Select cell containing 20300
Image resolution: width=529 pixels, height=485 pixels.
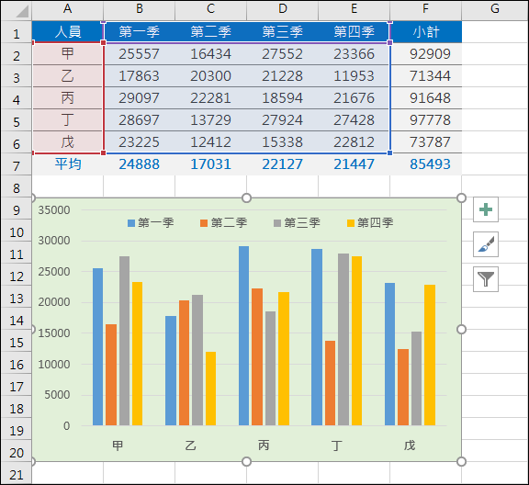click(x=211, y=76)
